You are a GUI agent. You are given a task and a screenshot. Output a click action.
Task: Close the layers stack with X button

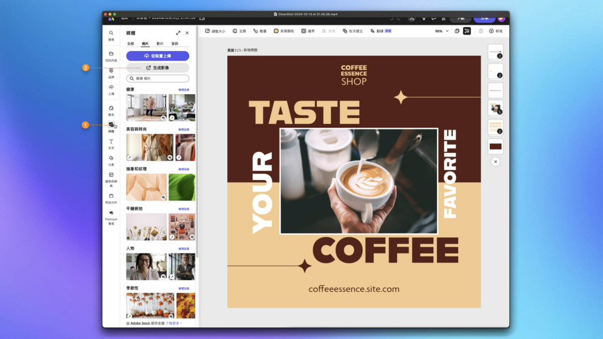(495, 162)
